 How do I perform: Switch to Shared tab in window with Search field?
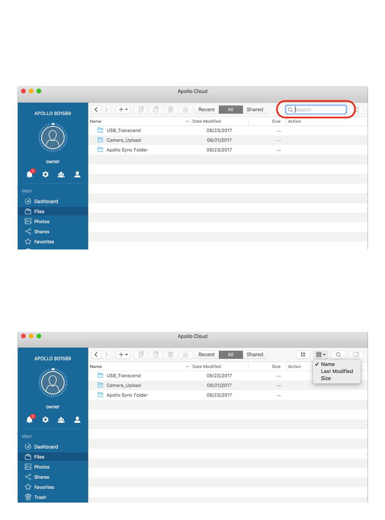[x=255, y=110]
